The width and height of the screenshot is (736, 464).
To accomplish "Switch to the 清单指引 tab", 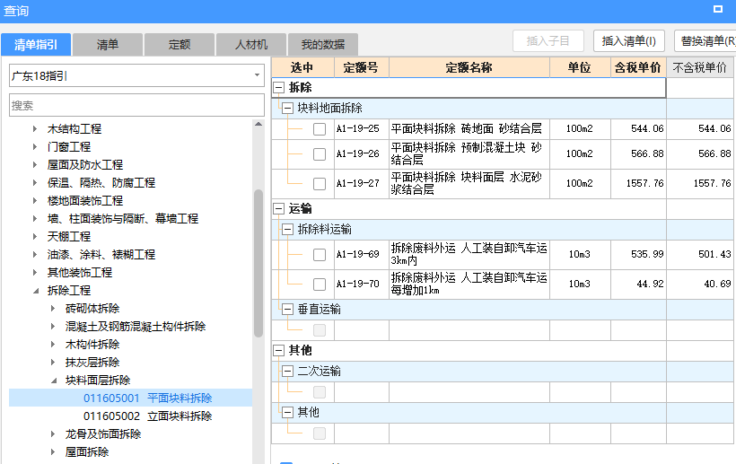I will (36, 45).
